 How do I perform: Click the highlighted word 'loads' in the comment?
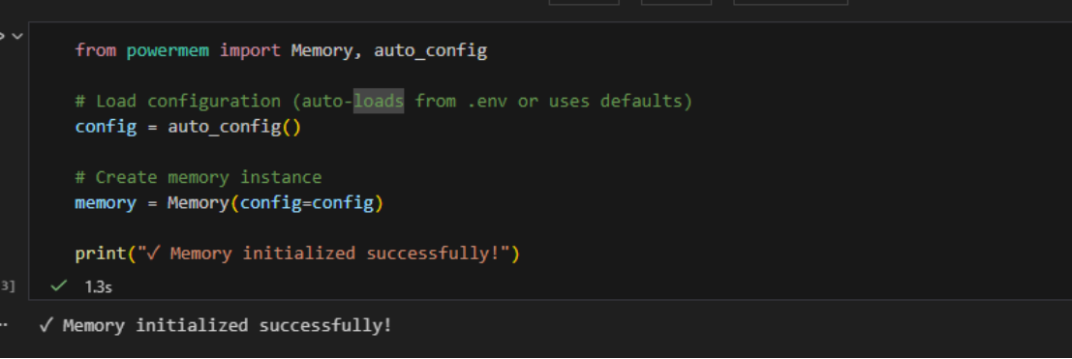pos(379,102)
